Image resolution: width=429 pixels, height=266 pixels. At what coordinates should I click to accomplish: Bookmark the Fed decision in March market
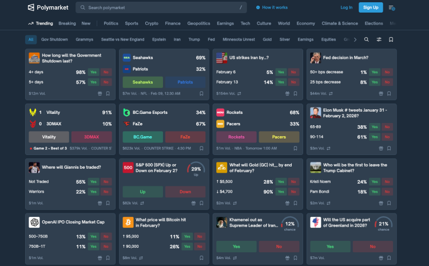coord(390,93)
